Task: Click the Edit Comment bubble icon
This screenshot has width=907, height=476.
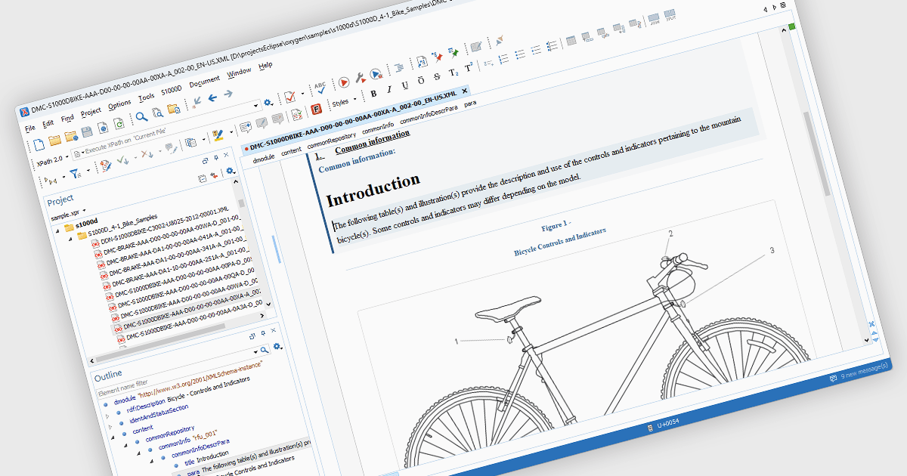Action: click(262, 123)
